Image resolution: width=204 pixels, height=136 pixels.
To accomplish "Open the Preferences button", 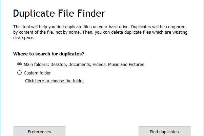I will (39, 131).
